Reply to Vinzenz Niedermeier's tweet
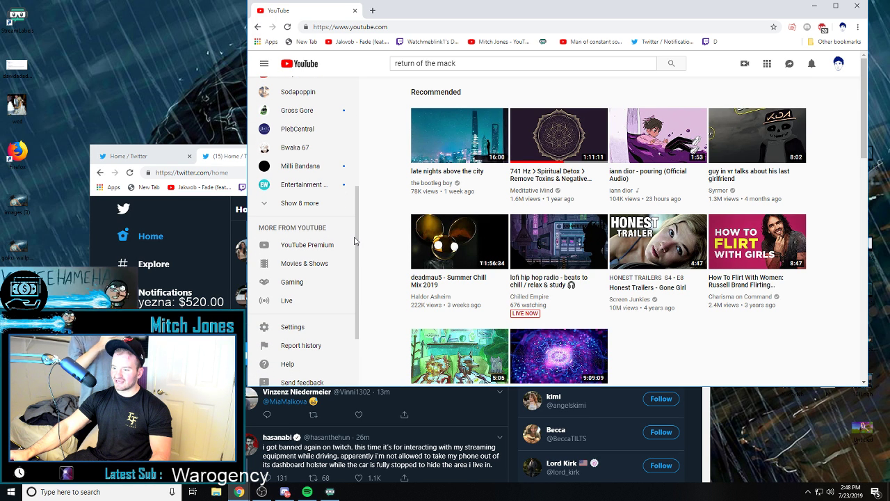The height and width of the screenshot is (501, 890). tap(267, 415)
